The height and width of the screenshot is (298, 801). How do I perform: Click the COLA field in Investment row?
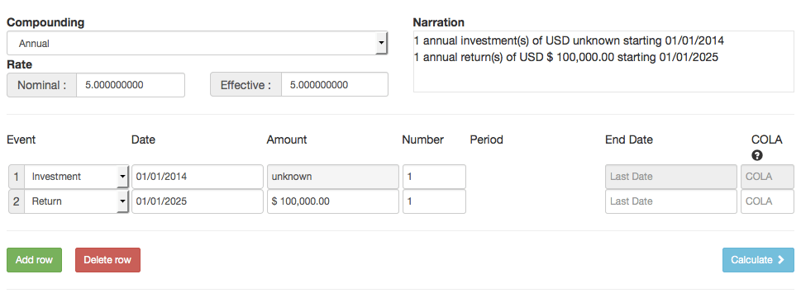[x=767, y=177]
